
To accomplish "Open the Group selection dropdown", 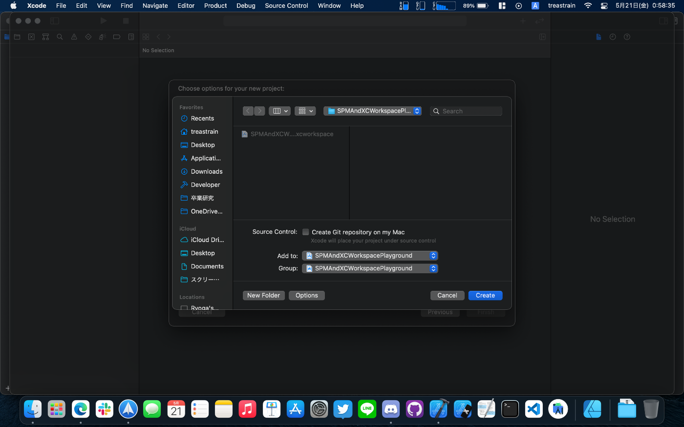I will click(x=370, y=268).
